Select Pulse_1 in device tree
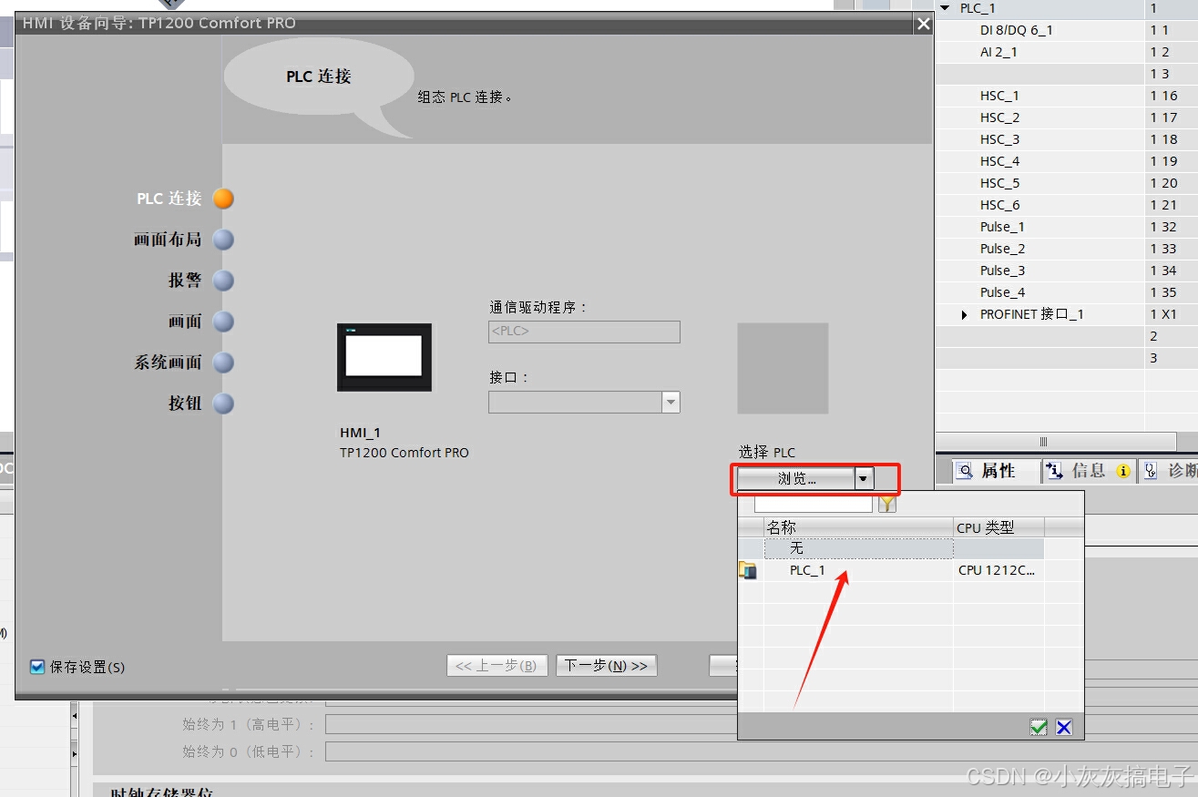 click(x=1002, y=227)
